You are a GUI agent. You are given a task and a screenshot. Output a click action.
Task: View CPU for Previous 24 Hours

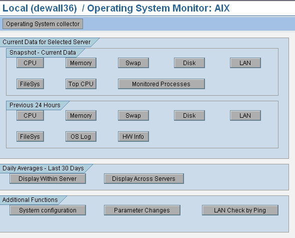click(x=30, y=115)
